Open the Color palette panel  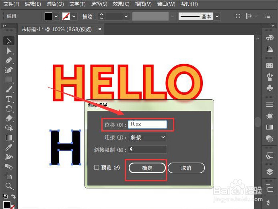270,38
